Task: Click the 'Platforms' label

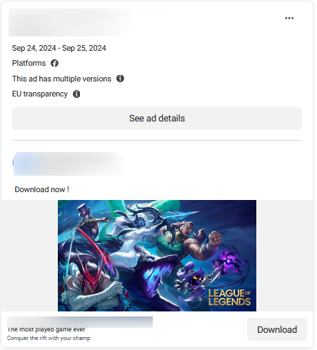Action: 29,63
